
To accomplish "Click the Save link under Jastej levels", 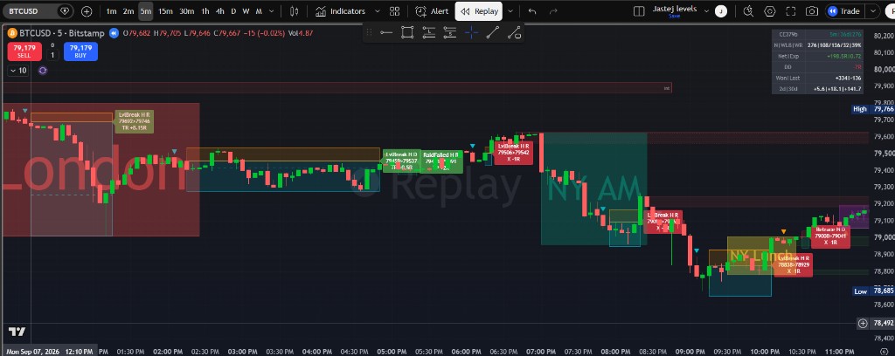I will [674, 16].
